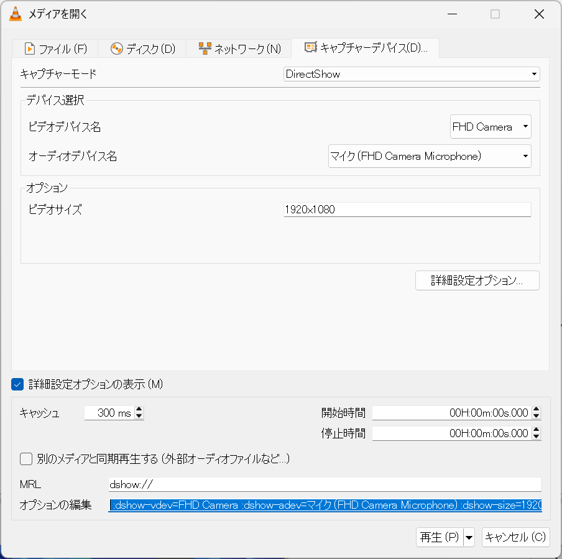Increase キャッシュ value with up arrow
The image size is (562, 559).
[139, 410]
